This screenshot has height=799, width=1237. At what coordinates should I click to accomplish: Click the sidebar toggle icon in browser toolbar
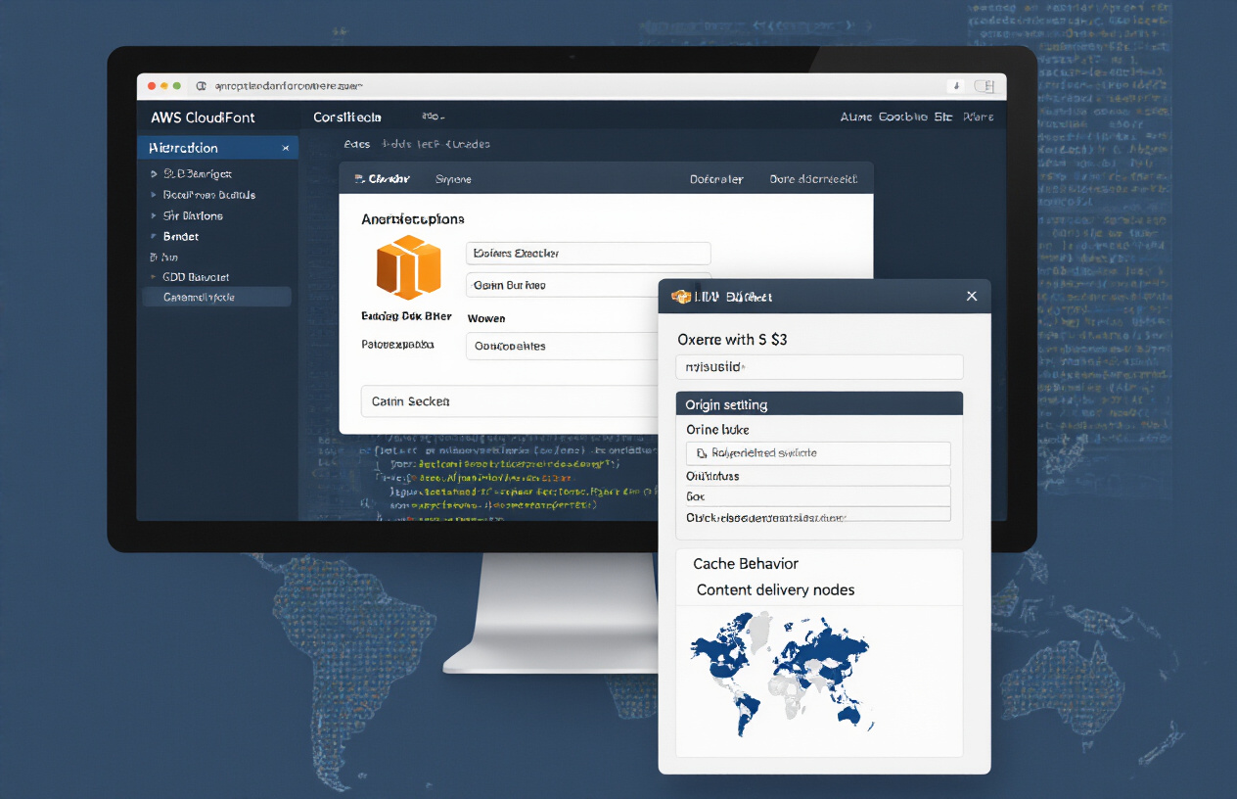(x=985, y=86)
